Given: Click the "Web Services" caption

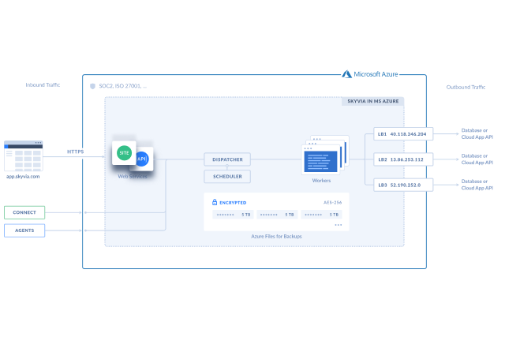Looking at the screenshot, I should click(x=133, y=176).
